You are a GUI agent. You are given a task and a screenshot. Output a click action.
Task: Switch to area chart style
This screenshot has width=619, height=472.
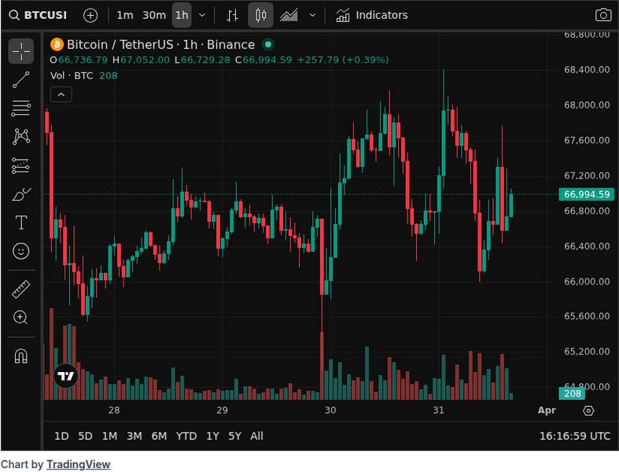point(289,16)
